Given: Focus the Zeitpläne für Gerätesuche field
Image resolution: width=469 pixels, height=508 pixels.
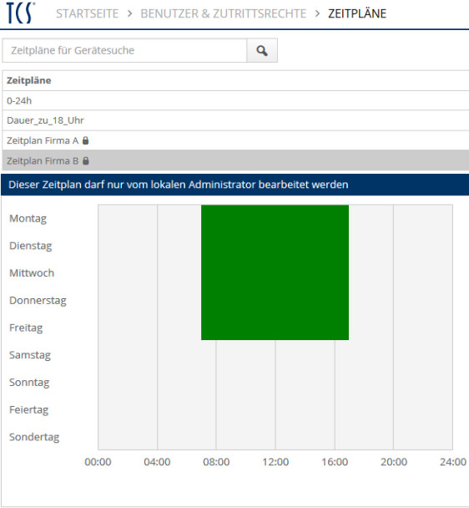Looking at the screenshot, I should (x=124, y=50).
